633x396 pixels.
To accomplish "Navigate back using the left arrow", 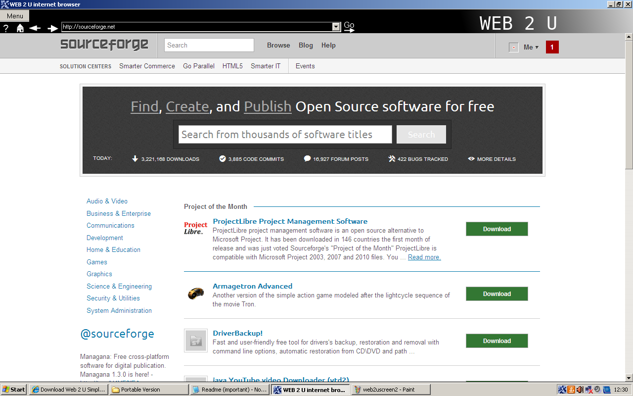I will (35, 28).
